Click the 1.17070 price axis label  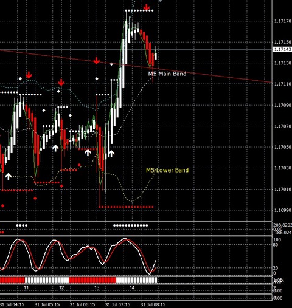pyautogui.click(x=283, y=126)
